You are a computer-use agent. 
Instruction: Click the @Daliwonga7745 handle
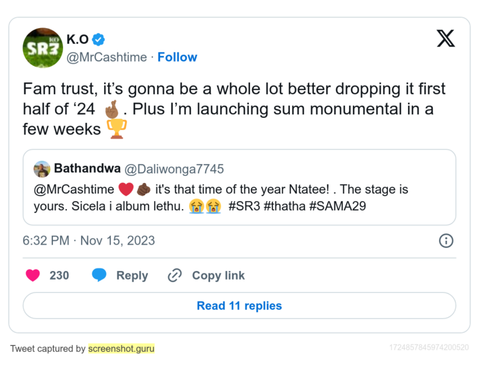(174, 169)
